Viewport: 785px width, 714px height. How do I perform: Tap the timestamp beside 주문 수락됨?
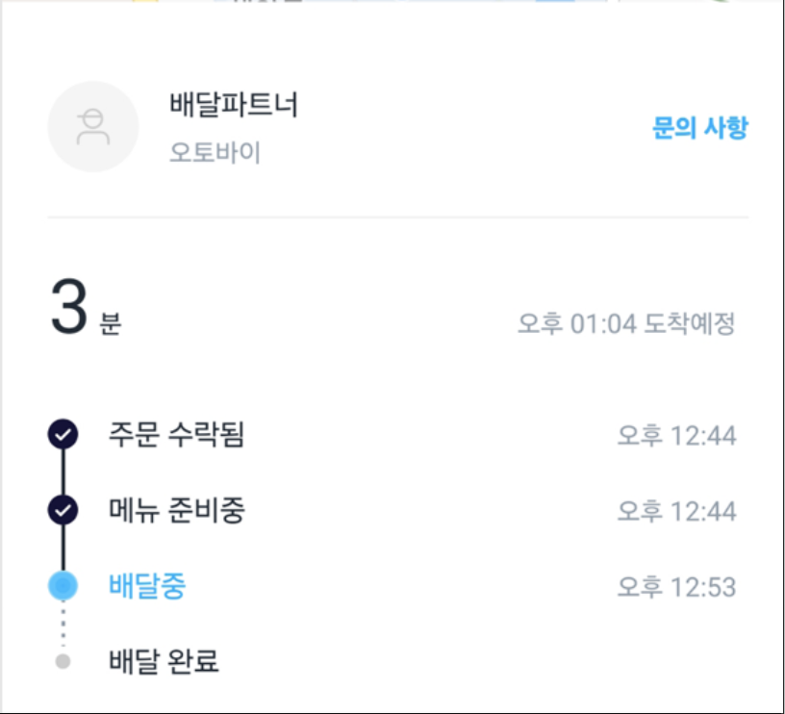676,436
